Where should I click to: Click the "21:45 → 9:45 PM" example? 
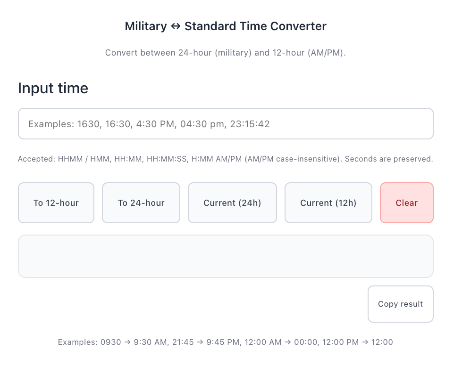coord(205,342)
